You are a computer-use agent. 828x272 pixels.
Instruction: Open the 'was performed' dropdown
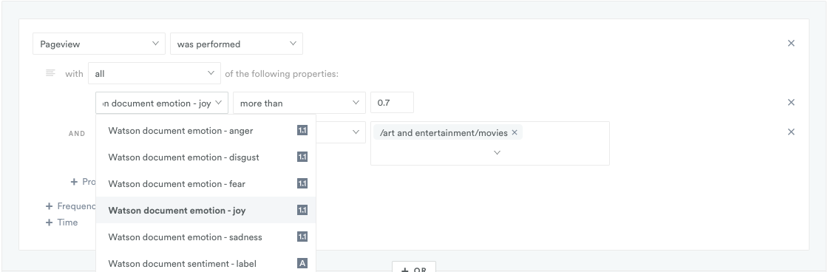coord(236,44)
